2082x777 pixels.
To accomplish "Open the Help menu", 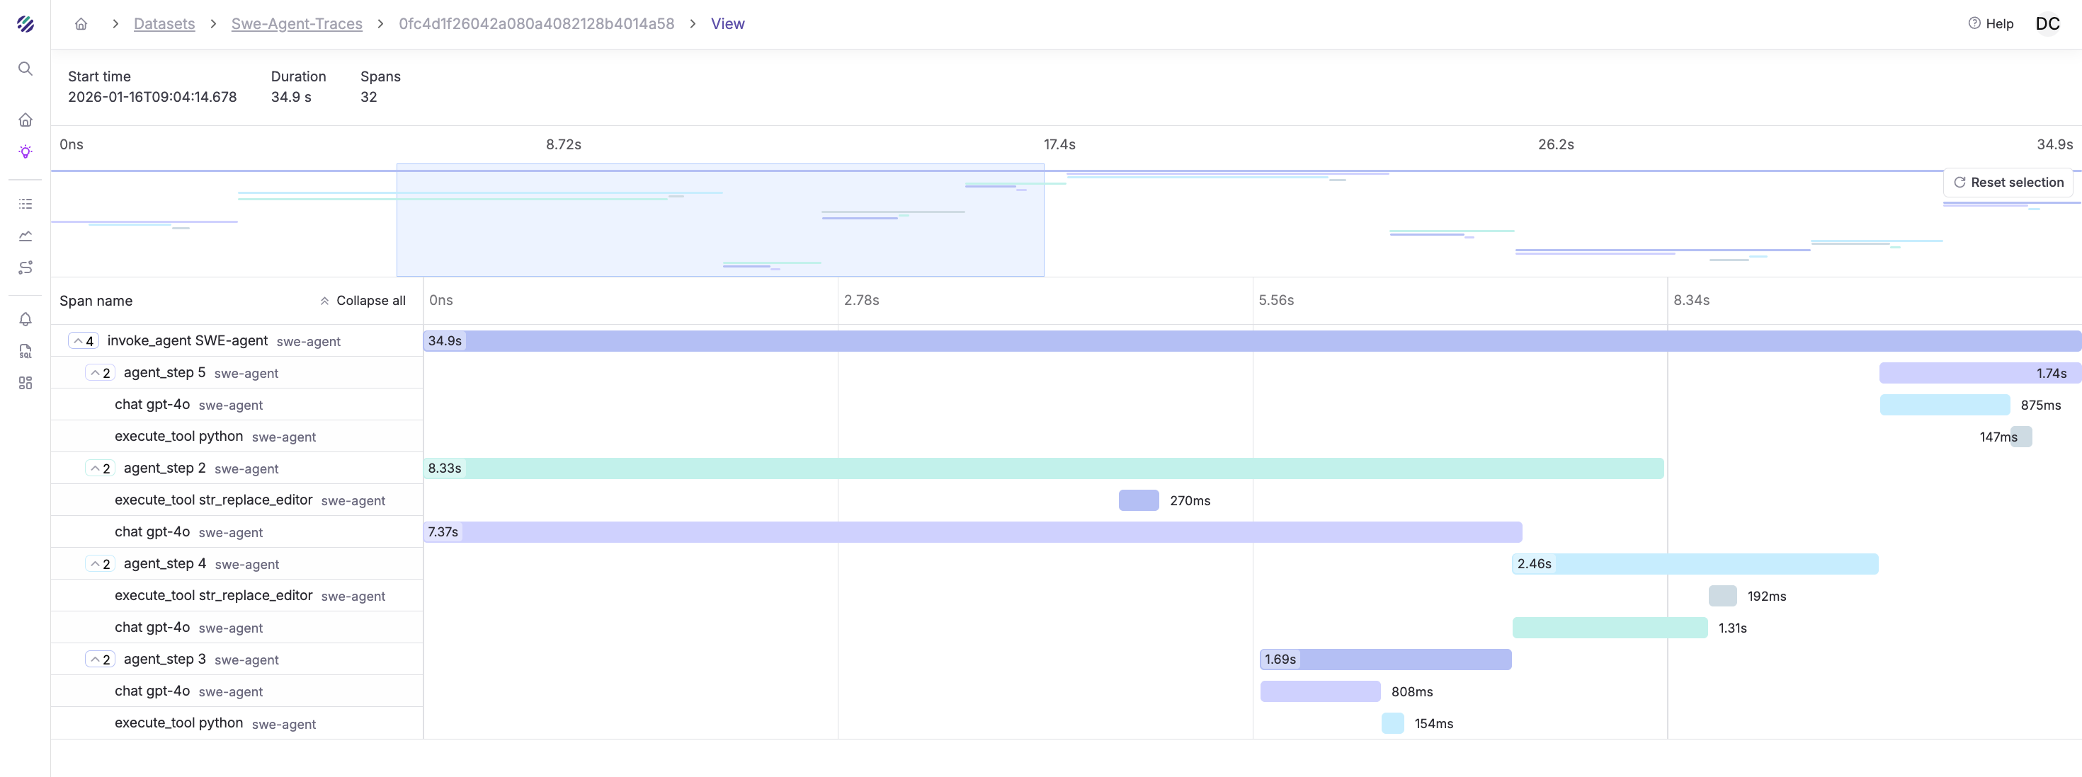I will pos(1991,24).
